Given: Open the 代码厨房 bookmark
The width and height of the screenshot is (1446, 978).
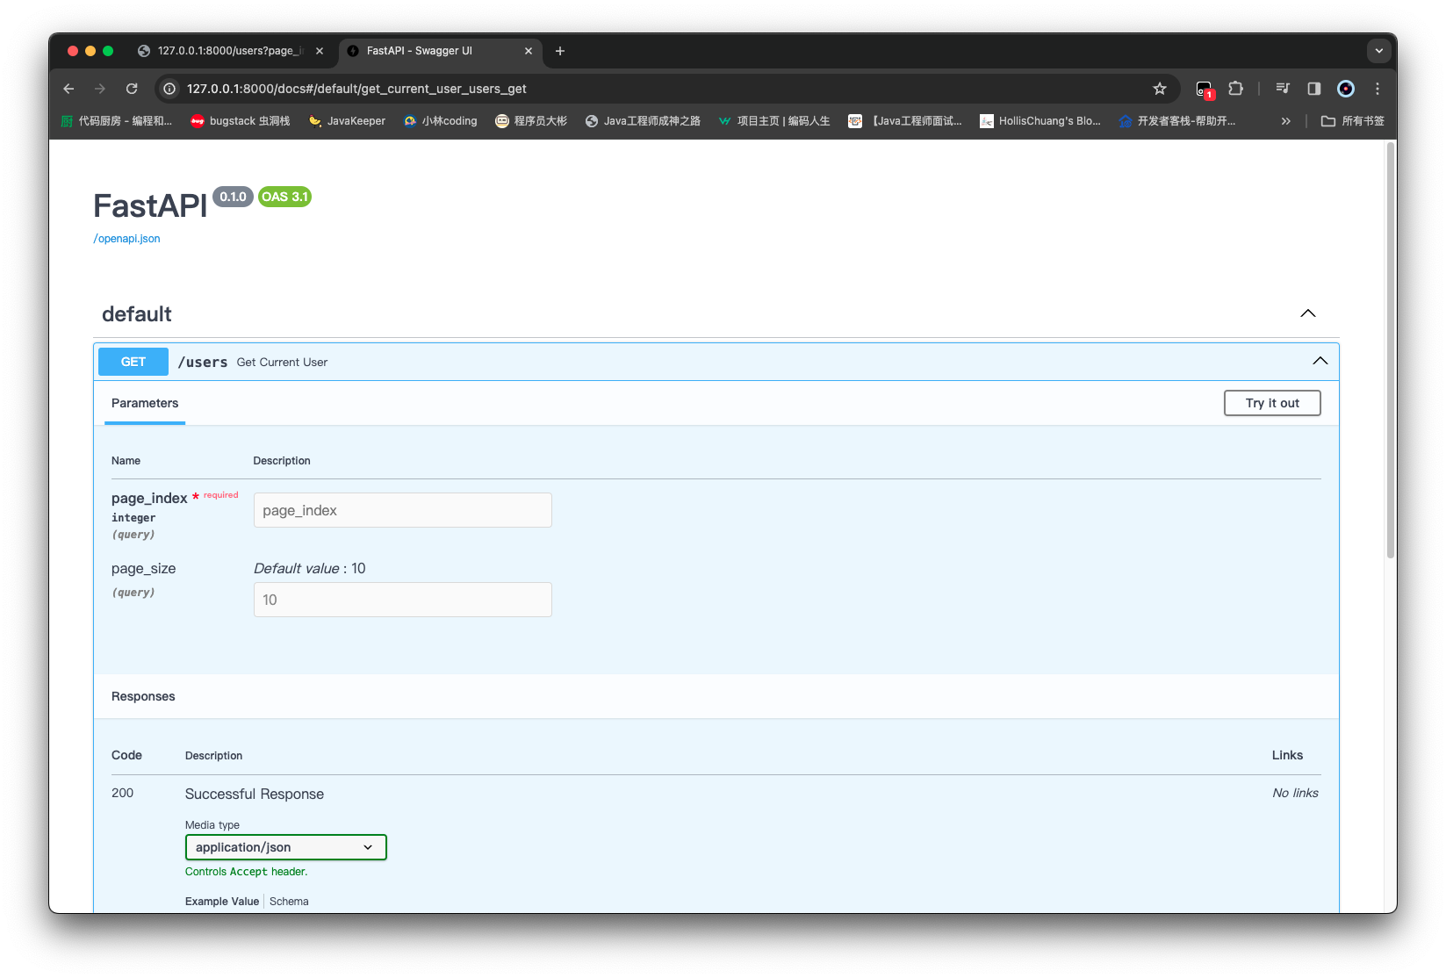Looking at the screenshot, I should pos(117,121).
